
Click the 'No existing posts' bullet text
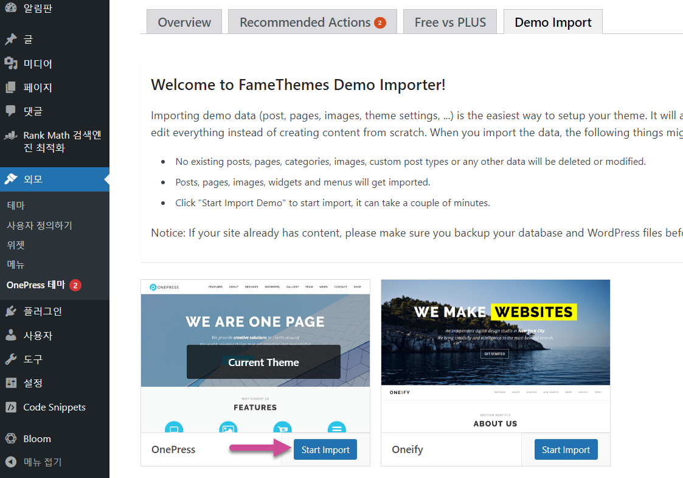point(411,162)
